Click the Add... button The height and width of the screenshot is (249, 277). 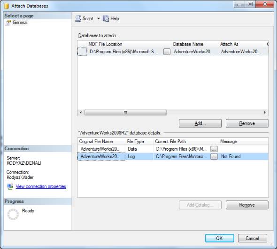tap(200, 123)
